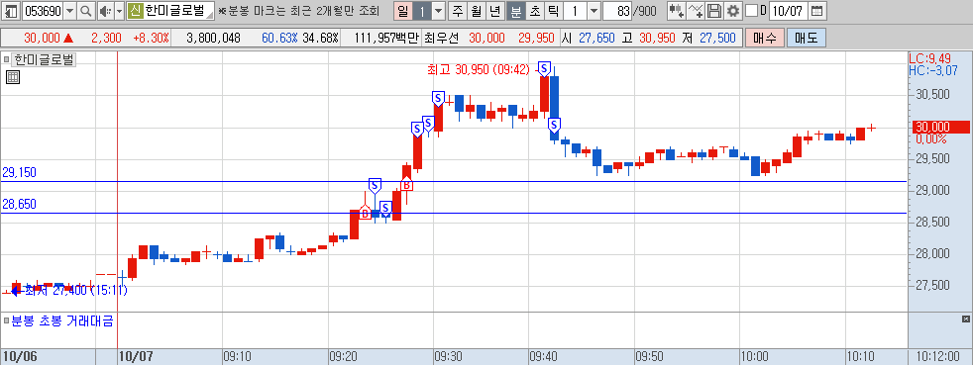Click the 최고 30,950 (09:42) label

point(479,70)
